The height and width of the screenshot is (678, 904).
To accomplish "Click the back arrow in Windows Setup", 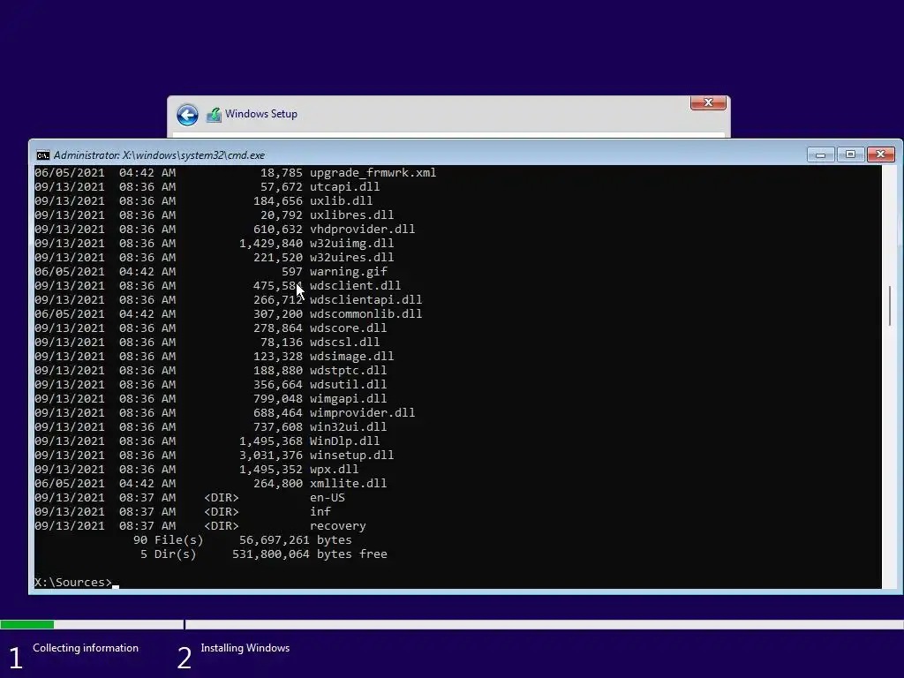I will click(x=187, y=114).
